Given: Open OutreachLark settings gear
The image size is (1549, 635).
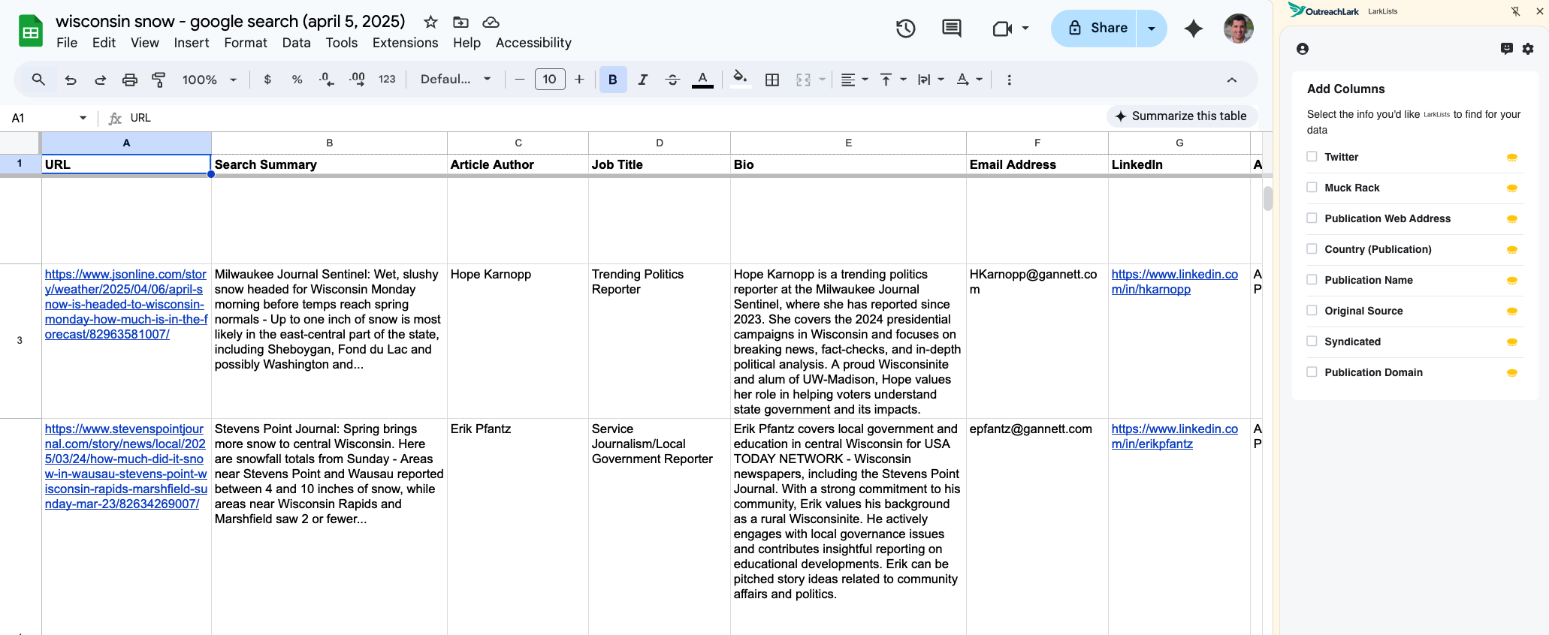Looking at the screenshot, I should (x=1528, y=49).
